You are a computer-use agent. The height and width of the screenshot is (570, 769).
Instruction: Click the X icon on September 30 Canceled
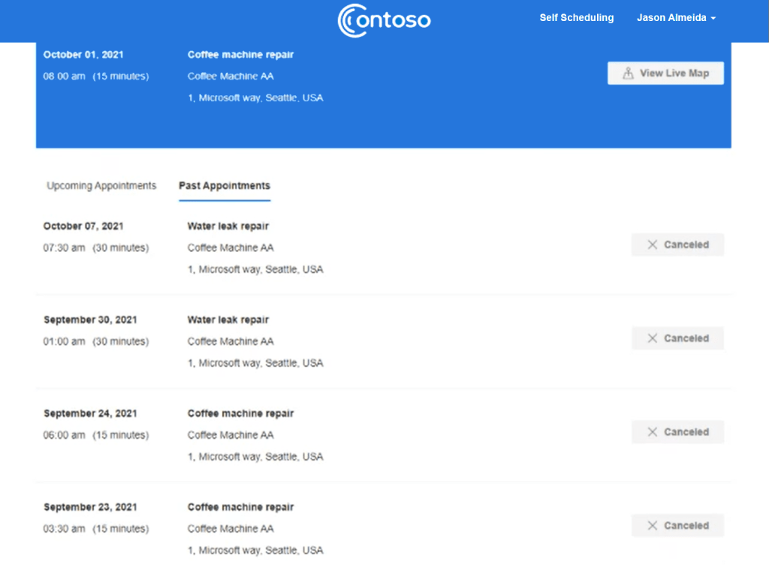click(652, 338)
